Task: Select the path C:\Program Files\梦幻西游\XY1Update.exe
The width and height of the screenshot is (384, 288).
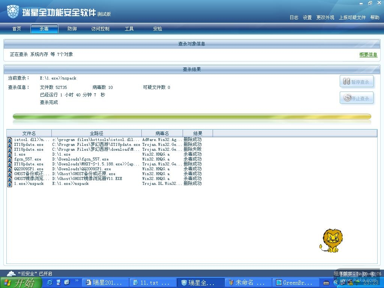Action: click(x=96, y=144)
